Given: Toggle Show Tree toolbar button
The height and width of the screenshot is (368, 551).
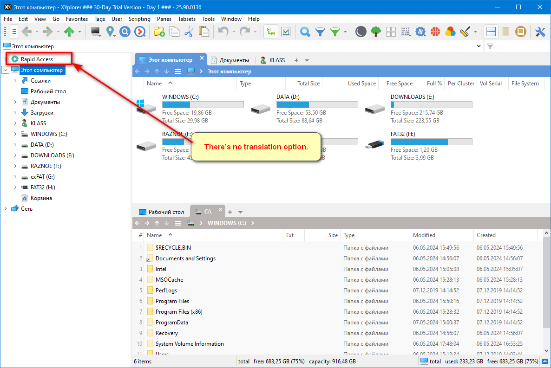Looking at the screenshot, I should click(270, 32).
